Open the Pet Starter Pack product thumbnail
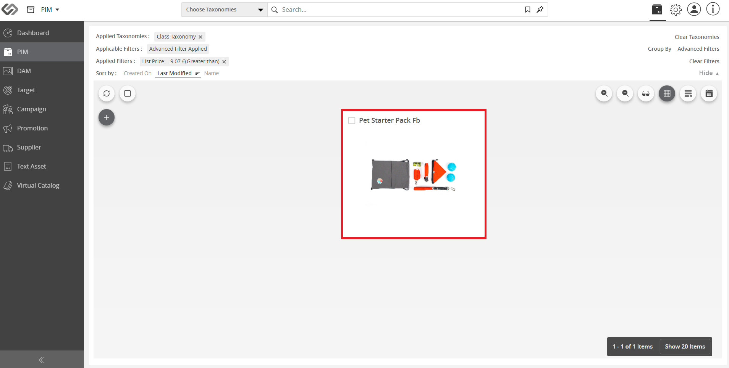Screen dimensions: 729x368 (x=414, y=175)
